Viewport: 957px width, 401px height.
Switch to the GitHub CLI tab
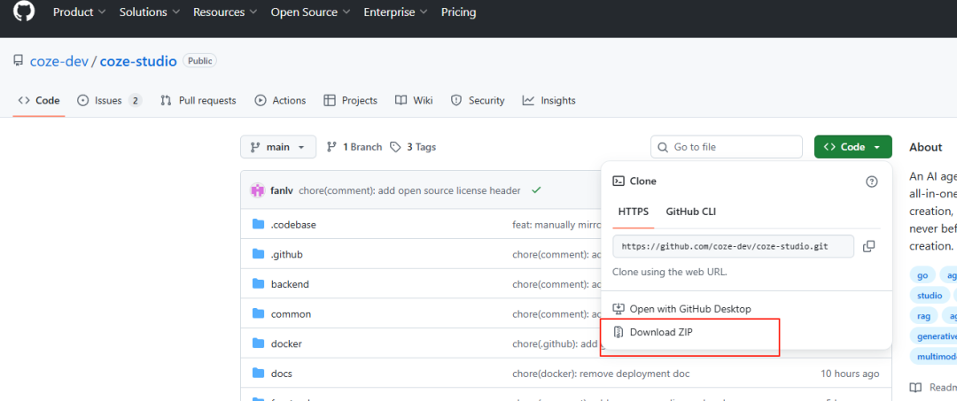coord(691,212)
